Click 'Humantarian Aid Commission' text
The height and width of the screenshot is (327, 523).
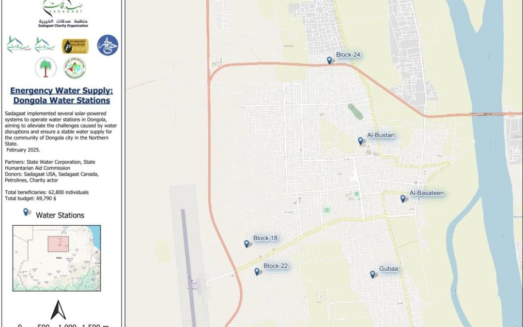[37, 168]
